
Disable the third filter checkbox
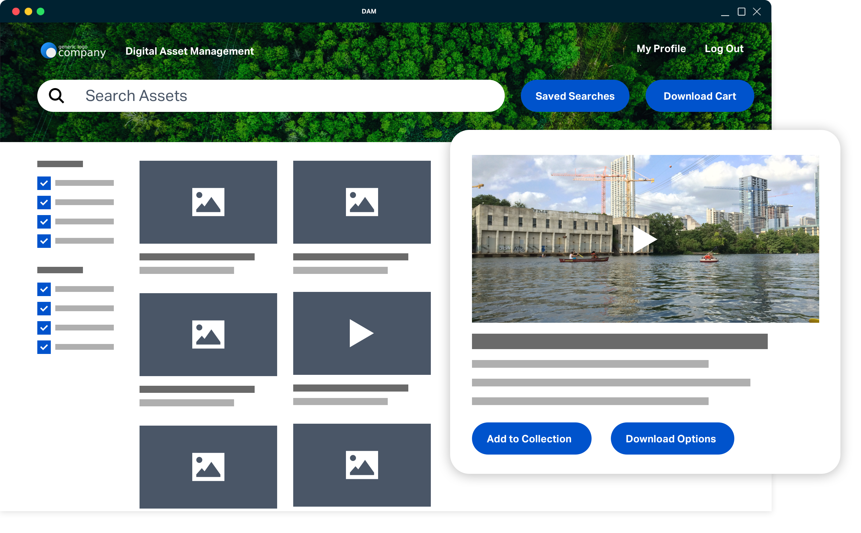(x=44, y=222)
